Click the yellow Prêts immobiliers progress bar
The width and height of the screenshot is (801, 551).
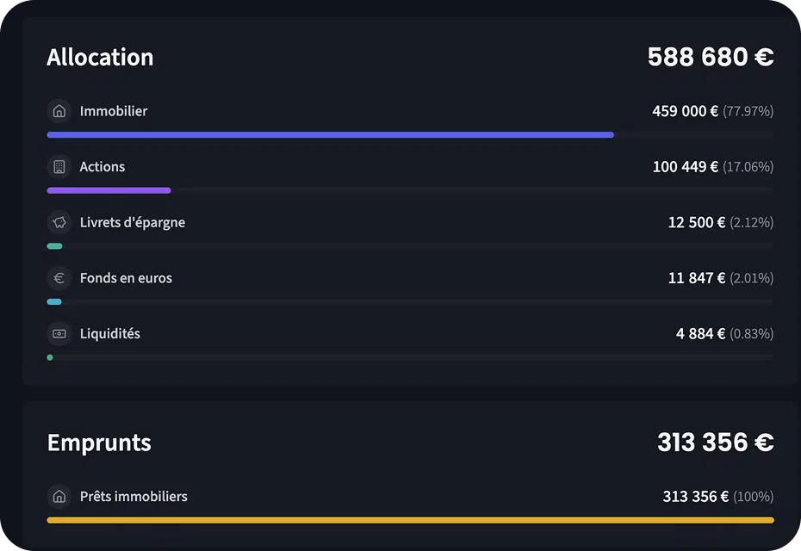coord(410,520)
